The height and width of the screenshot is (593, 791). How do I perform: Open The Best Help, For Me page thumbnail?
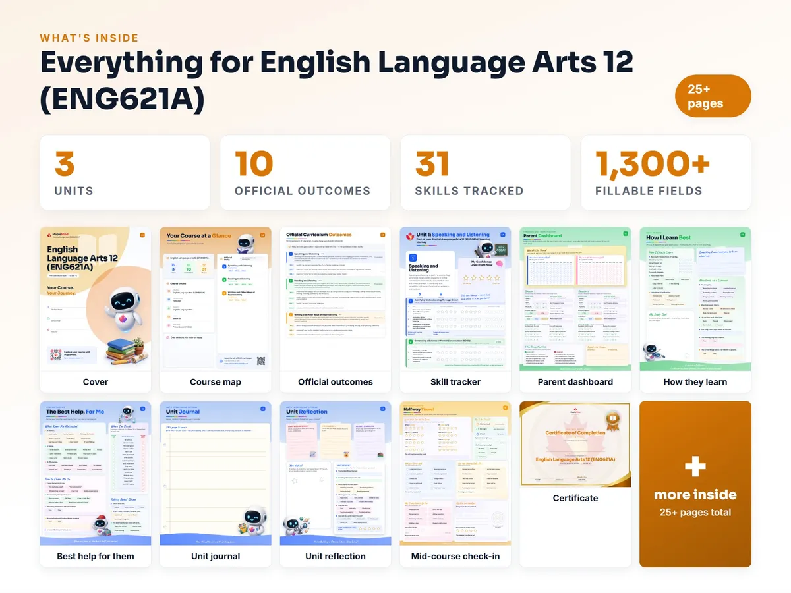[x=96, y=473]
